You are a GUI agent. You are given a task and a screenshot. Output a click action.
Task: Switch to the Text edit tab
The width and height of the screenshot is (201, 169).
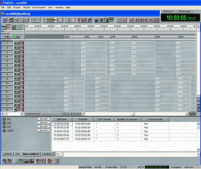point(8,154)
